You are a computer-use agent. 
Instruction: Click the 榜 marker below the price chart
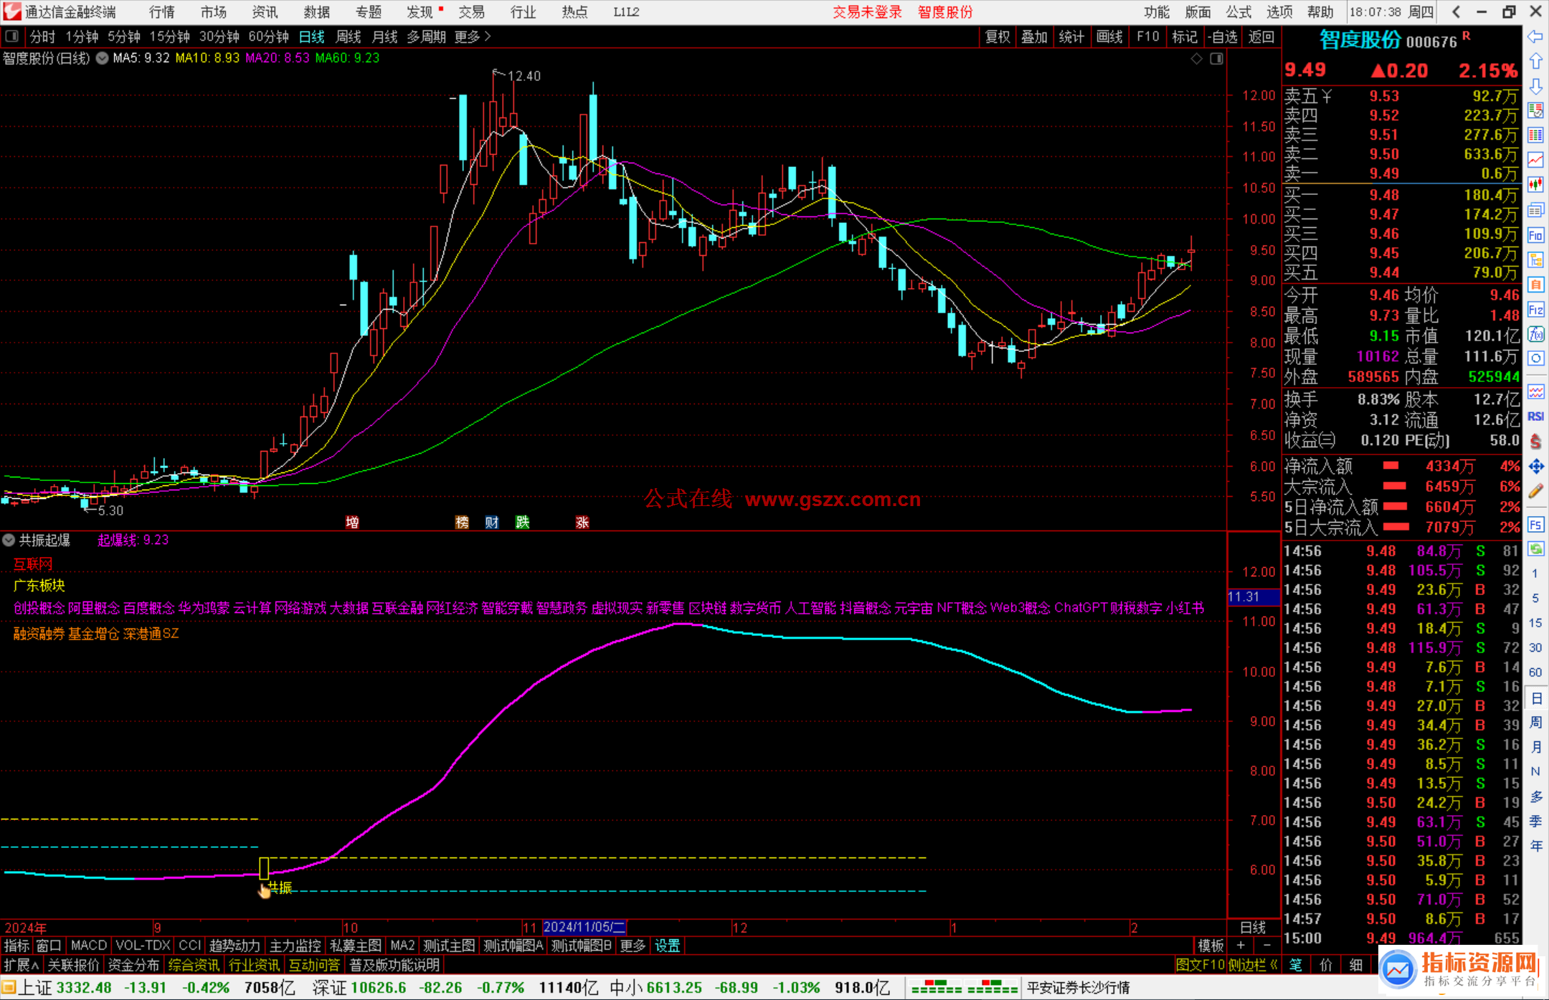click(462, 523)
